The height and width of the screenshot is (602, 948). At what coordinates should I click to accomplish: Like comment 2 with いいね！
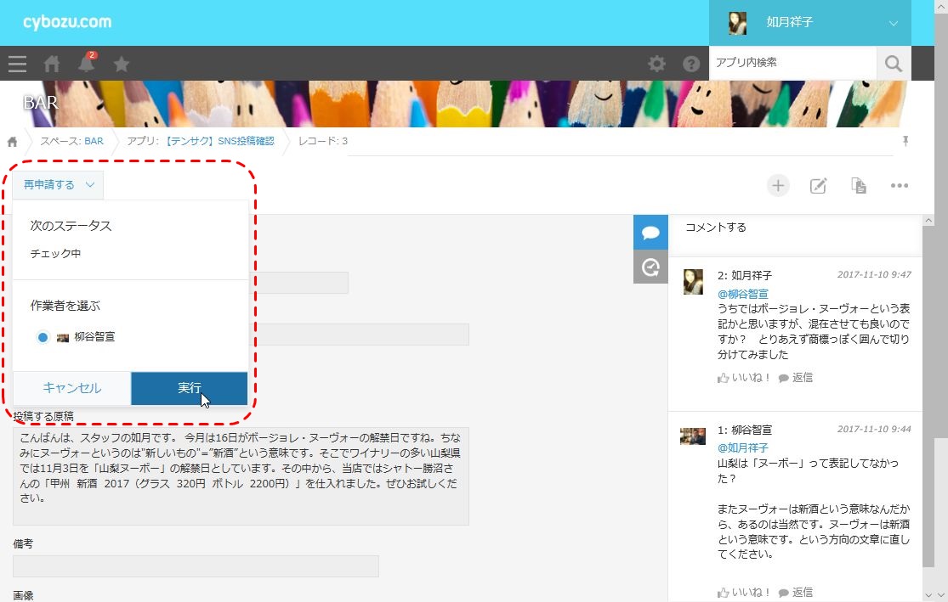[744, 378]
